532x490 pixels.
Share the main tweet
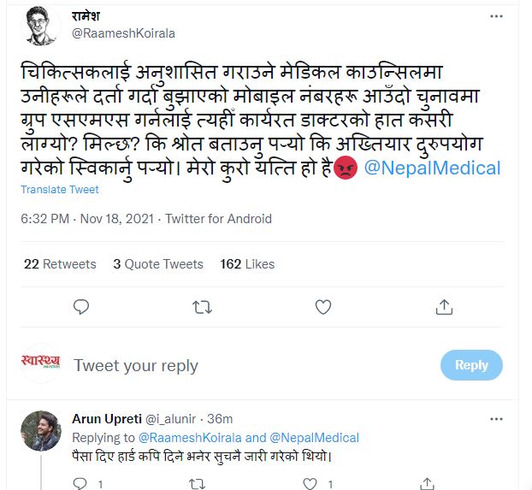[444, 306]
